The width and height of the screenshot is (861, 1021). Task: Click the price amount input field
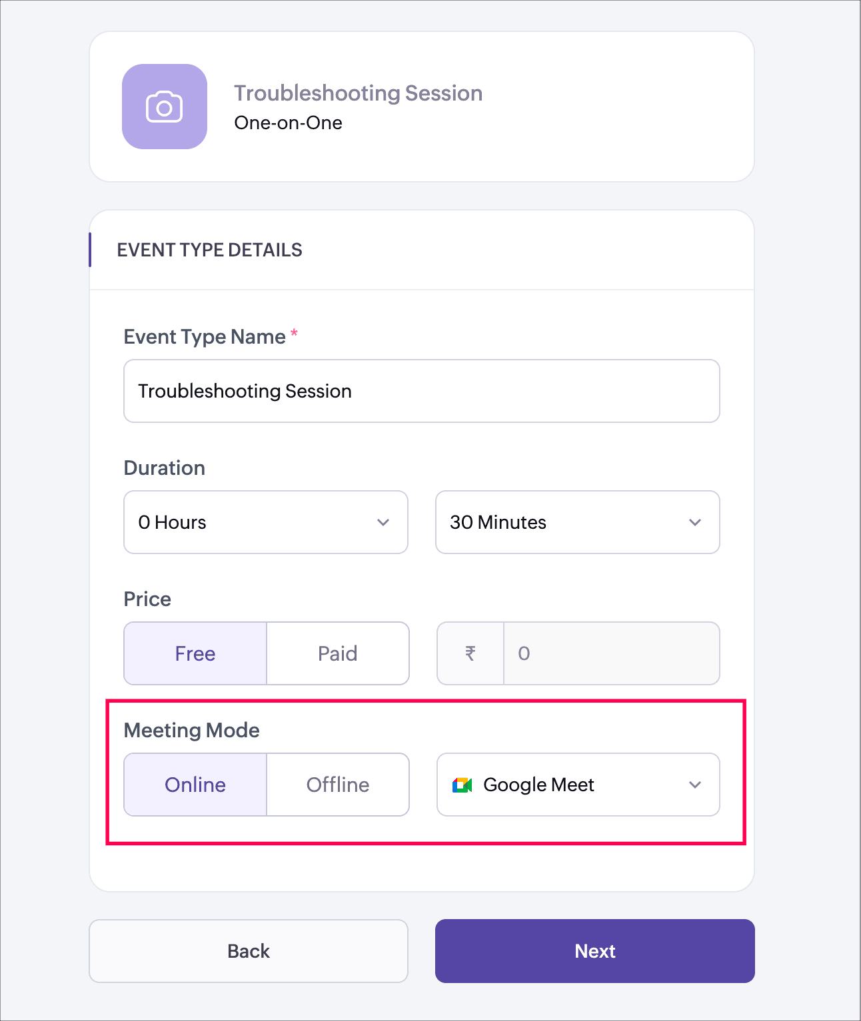611,653
